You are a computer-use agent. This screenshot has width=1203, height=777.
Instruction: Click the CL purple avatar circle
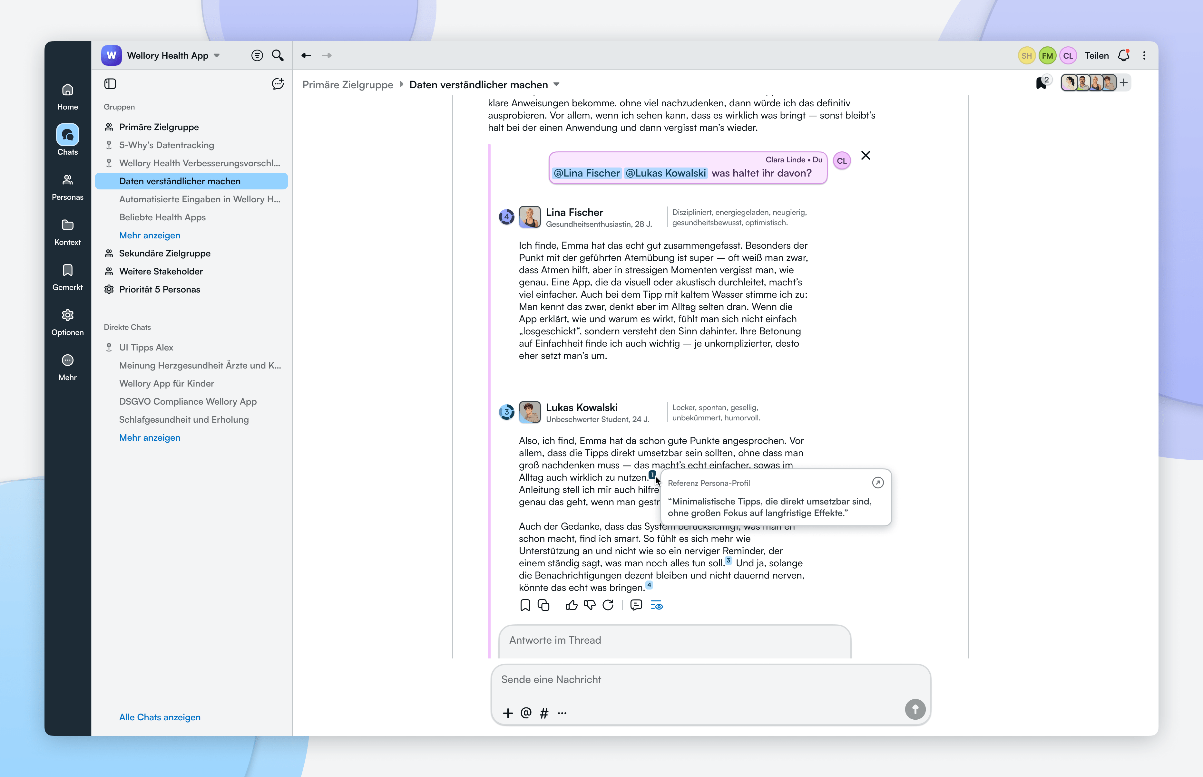coord(1068,55)
